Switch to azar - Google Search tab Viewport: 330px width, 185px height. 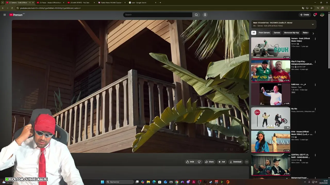pos(142,3)
